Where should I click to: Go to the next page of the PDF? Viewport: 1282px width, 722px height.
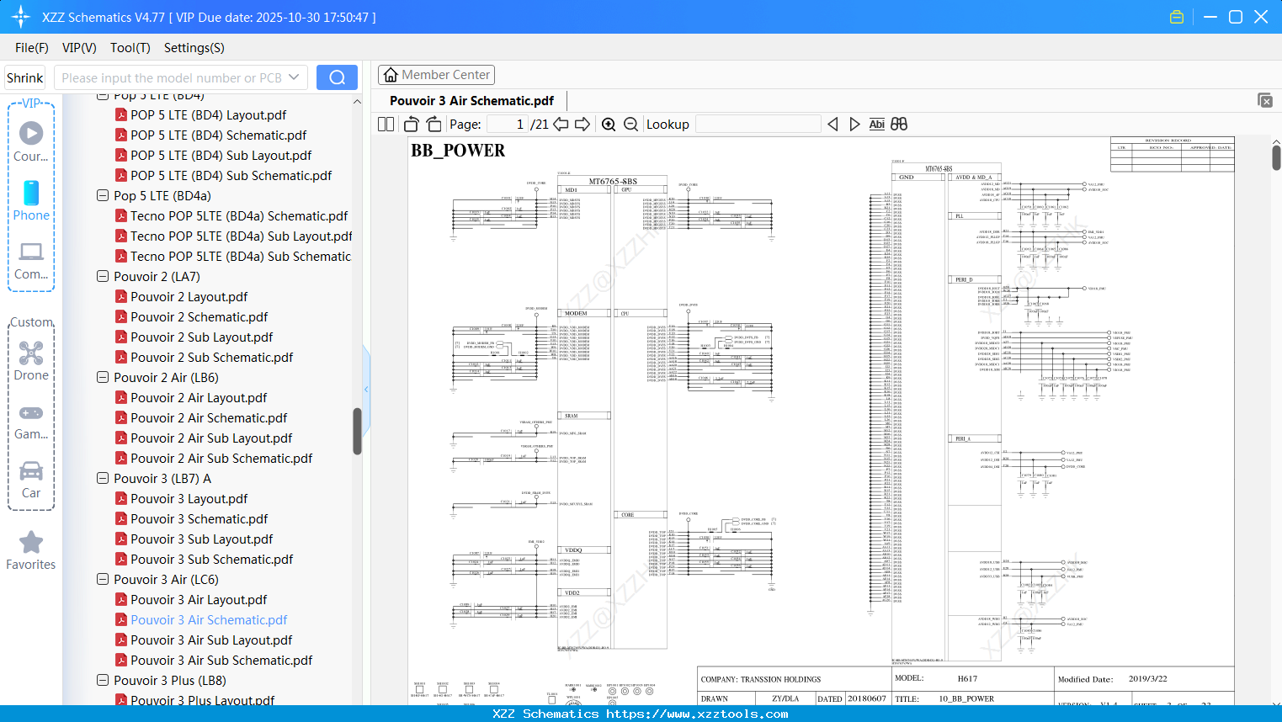click(x=582, y=124)
